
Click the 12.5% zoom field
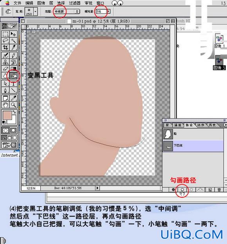click(31, 188)
